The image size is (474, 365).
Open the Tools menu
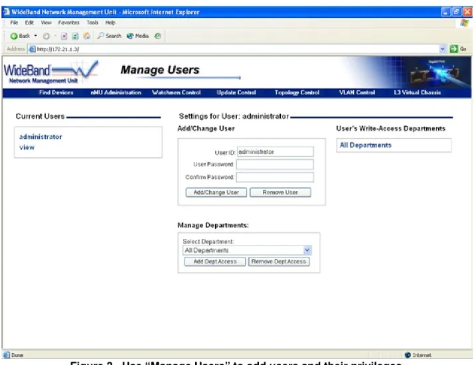pyautogui.click(x=92, y=23)
